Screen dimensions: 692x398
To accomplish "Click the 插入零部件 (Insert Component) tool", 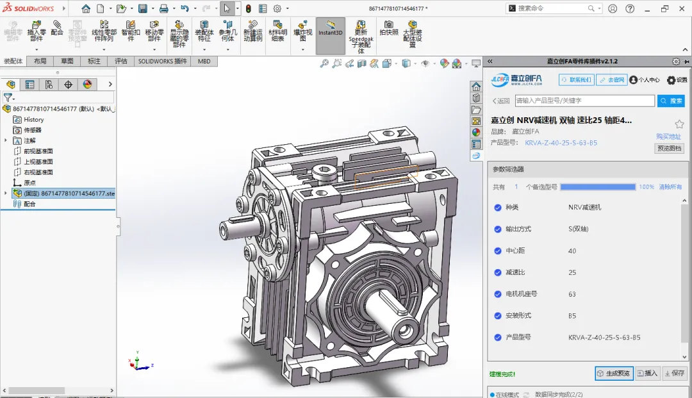I will pyautogui.click(x=37, y=31).
